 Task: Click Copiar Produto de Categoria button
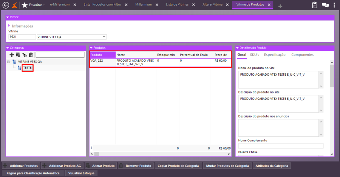coord(178,166)
